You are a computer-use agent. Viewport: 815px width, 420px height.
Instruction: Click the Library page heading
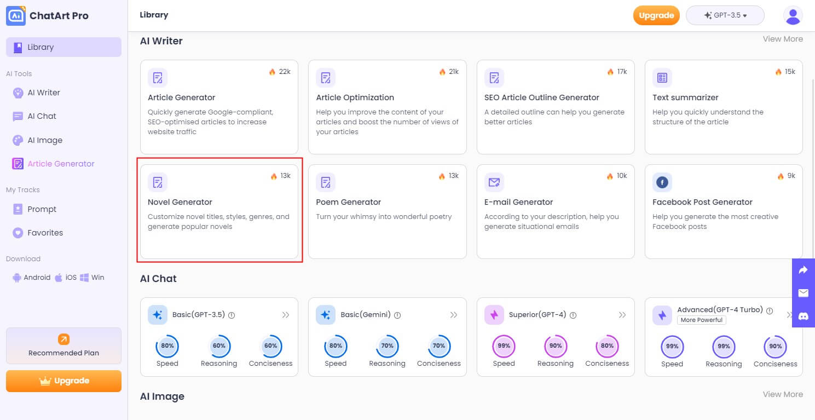(154, 15)
